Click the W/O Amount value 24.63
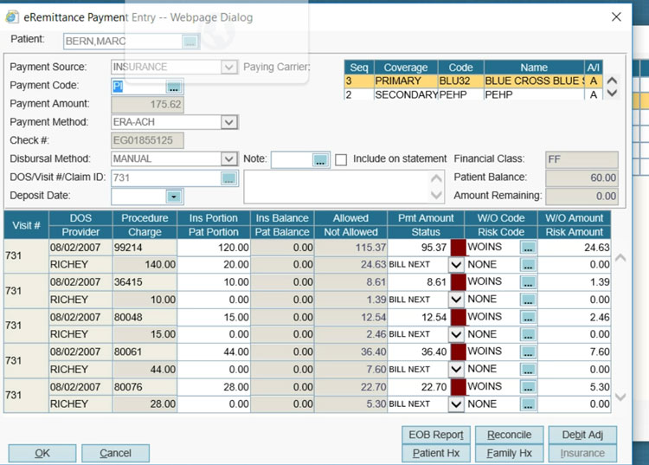This screenshot has height=465, width=649. click(x=575, y=248)
